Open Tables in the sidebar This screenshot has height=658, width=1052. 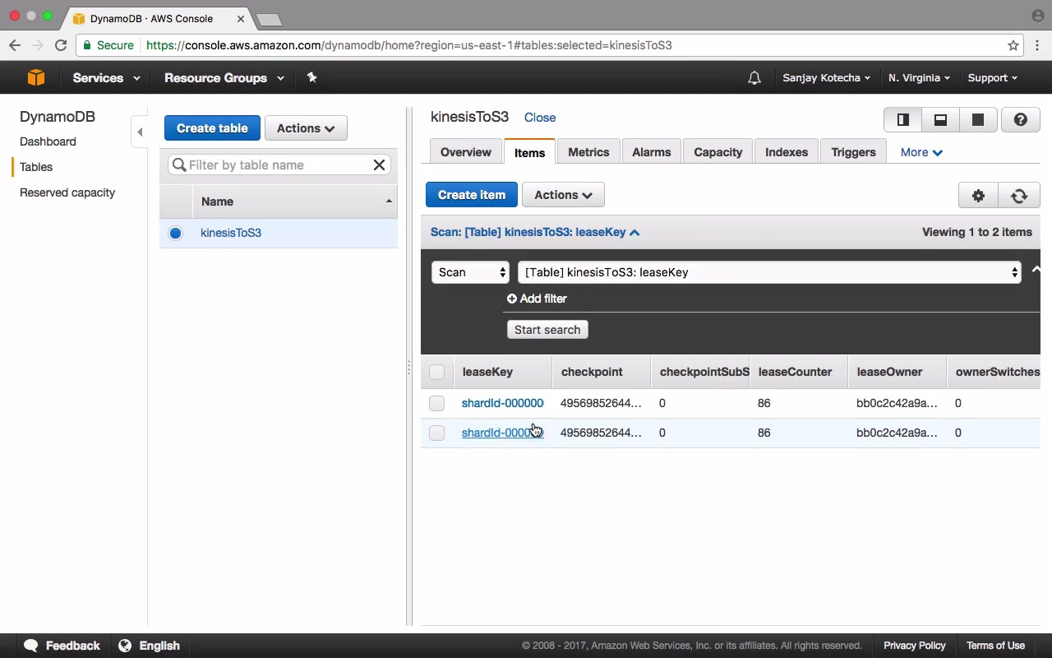click(x=36, y=167)
